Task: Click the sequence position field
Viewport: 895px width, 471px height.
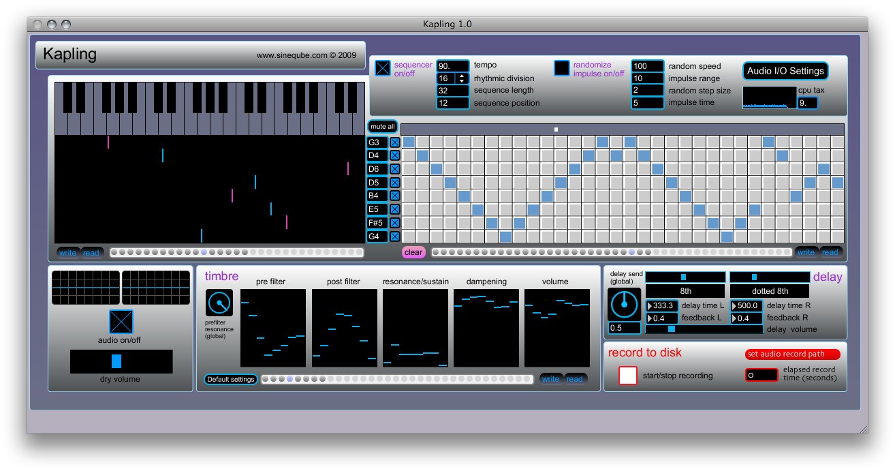Action: click(453, 103)
